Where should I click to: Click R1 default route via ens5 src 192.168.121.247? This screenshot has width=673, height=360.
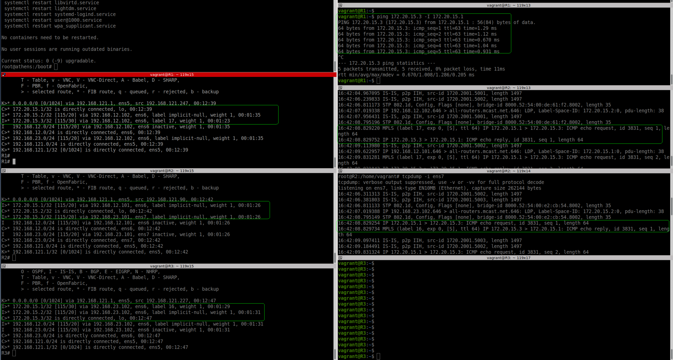pos(109,103)
